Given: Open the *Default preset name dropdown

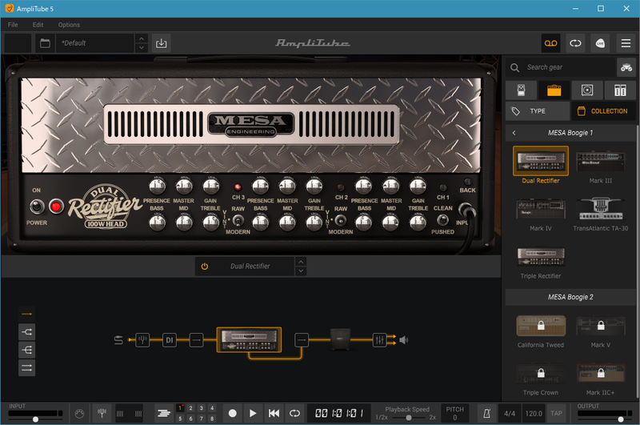Looking at the screenshot, I should pos(95,43).
